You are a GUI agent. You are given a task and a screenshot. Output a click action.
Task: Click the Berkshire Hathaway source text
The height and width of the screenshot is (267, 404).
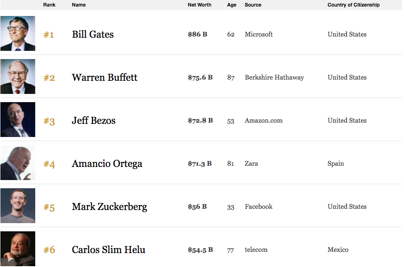tap(274, 78)
